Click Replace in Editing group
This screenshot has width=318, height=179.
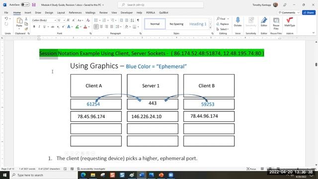point(223,24)
